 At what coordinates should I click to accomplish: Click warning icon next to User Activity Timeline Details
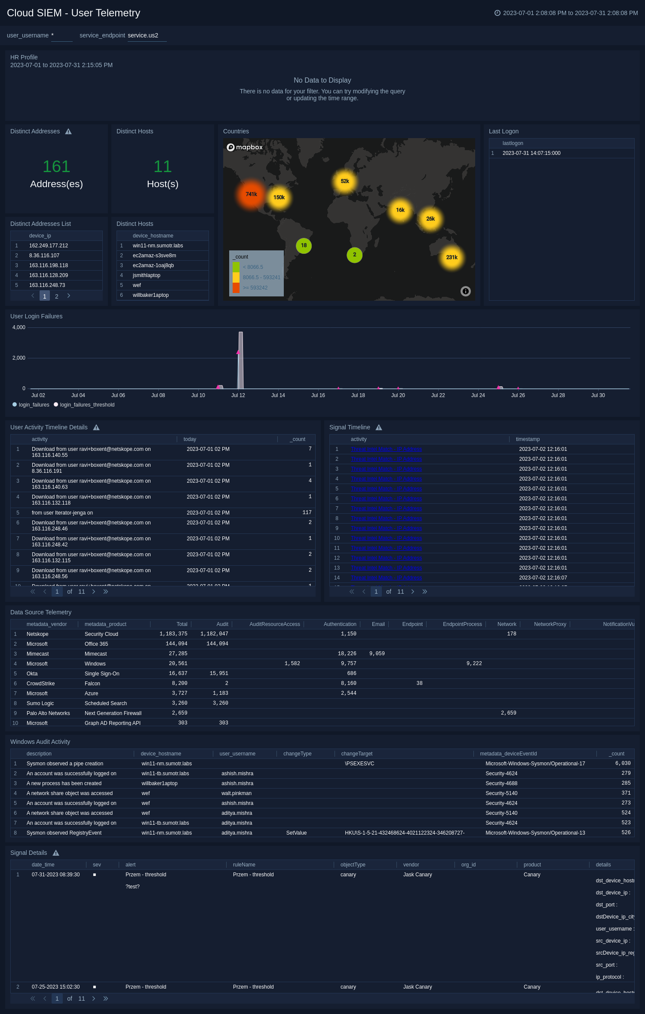point(96,428)
